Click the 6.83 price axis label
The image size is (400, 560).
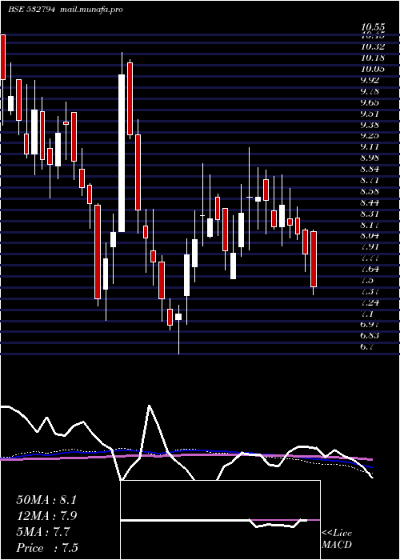[x=371, y=335]
